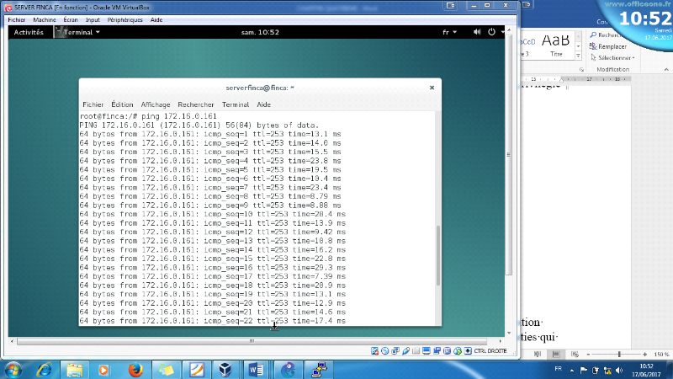Click Activités in the GNOME top bar

click(29, 32)
